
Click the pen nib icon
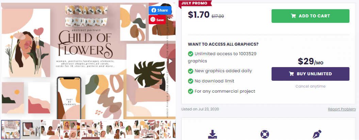[316, 134]
